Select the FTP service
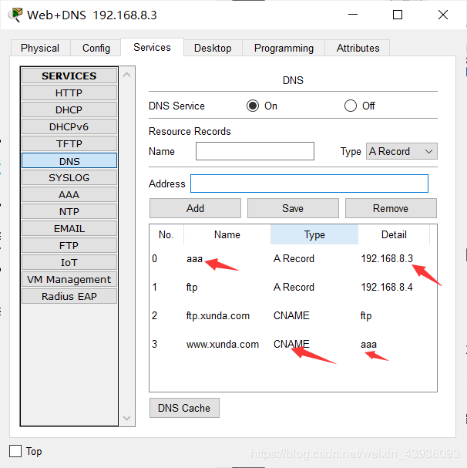Image resolution: width=467 pixels, height=468 pixels. point(69,246)
